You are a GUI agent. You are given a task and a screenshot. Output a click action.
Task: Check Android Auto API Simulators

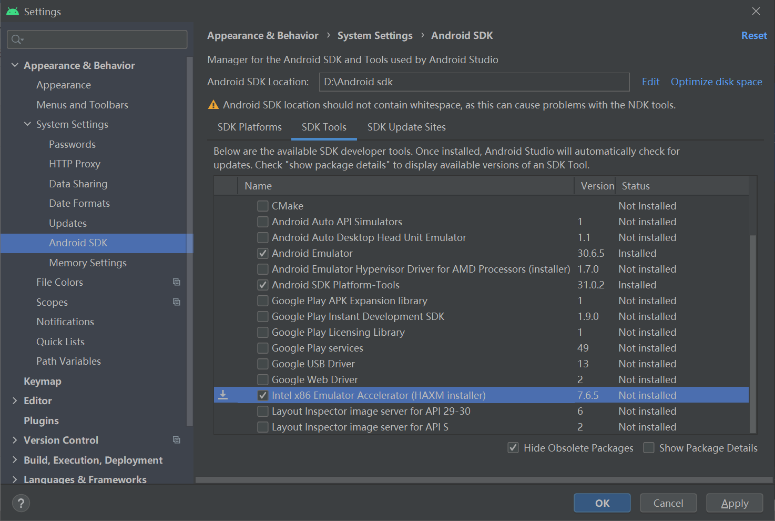pos(263,222)
